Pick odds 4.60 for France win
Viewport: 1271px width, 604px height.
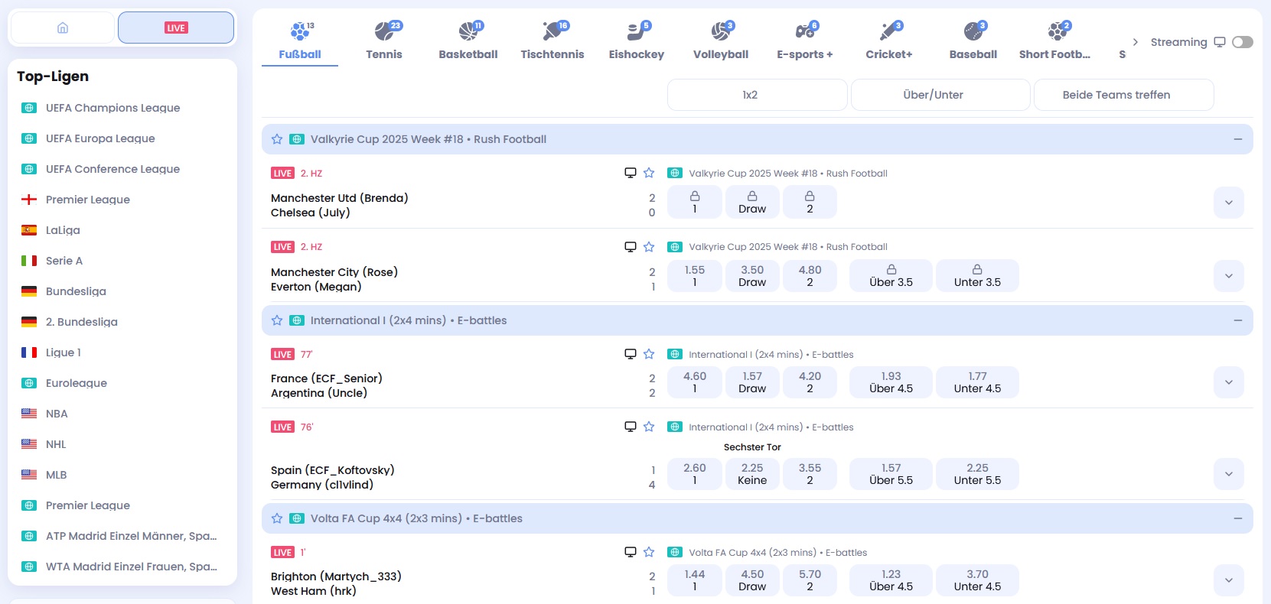(695, 382)
